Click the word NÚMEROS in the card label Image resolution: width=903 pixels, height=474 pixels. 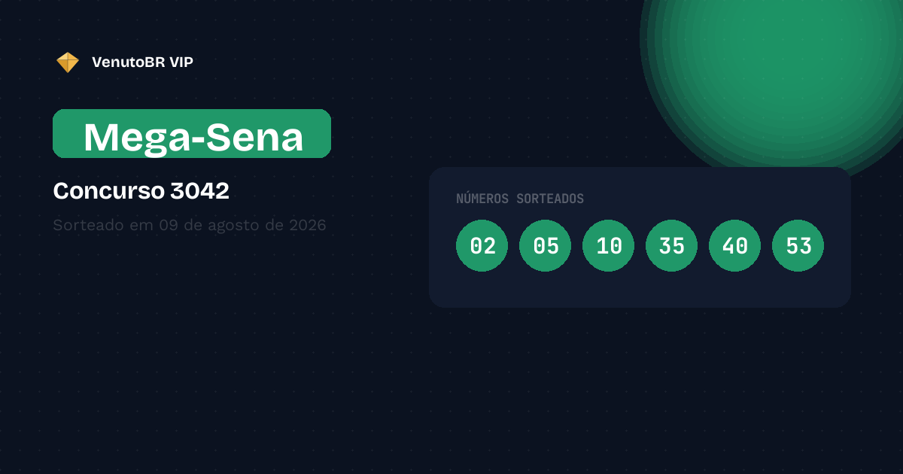coord(482,199)
